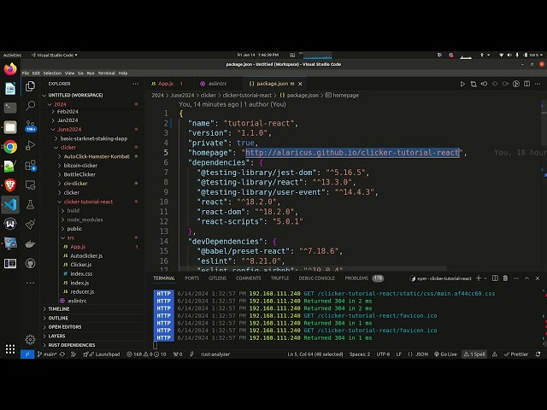This screenshot has width=547, height=410.
Task: Click Activities in the top bar
Action: (12, 55)
